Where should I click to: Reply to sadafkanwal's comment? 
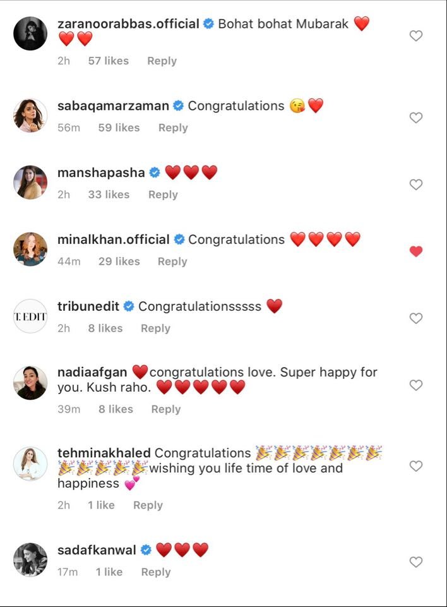pyautogui.click(x=156, y=572)
